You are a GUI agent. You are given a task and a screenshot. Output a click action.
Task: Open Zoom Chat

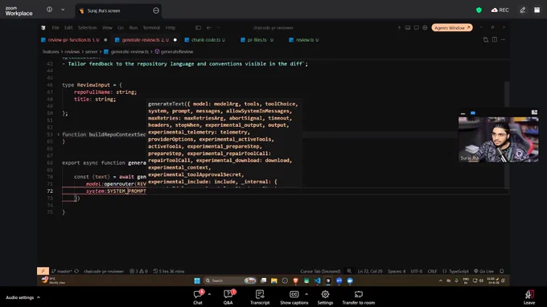(198, 297)
